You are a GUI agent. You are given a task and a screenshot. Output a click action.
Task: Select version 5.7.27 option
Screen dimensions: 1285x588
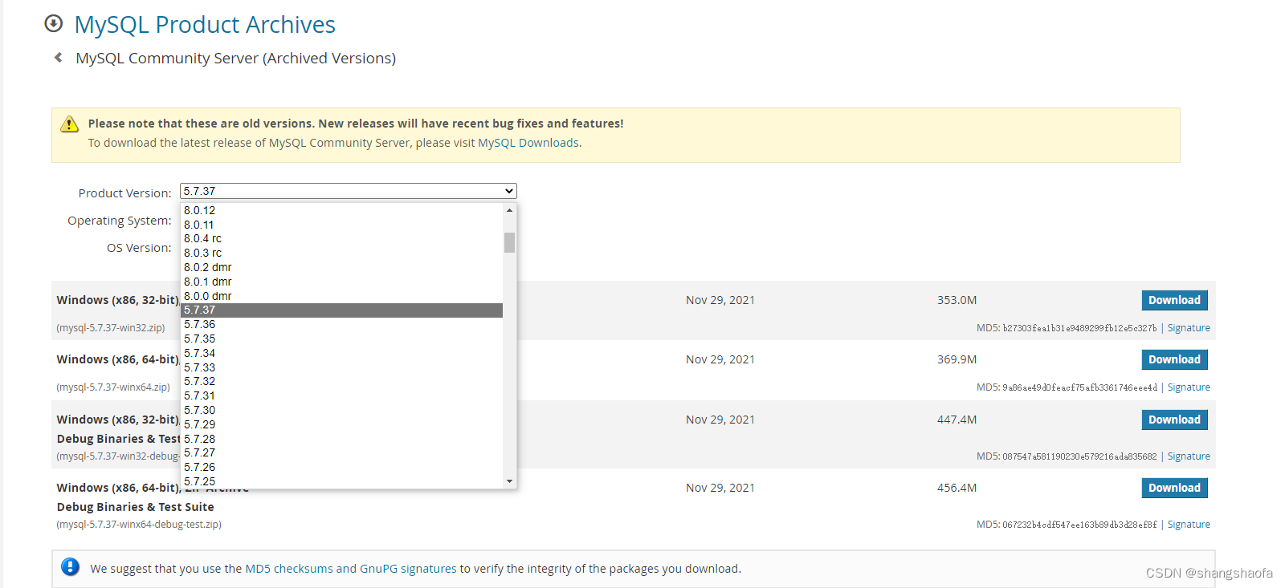tap(342, 452)
